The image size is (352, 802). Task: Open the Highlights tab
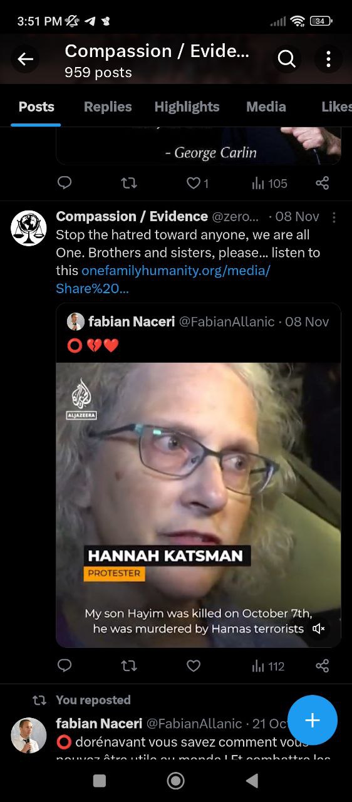187,107
